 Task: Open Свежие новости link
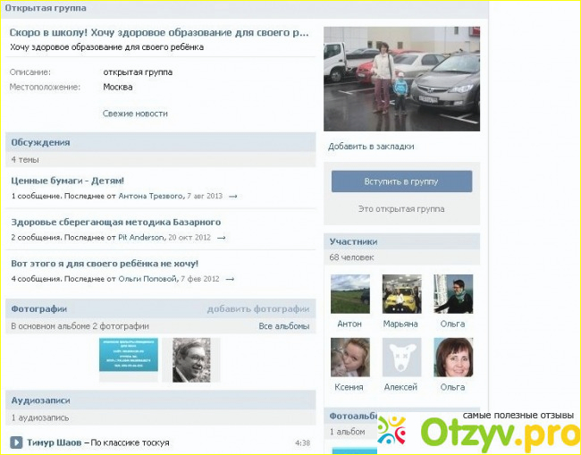[x=135, y=114]
